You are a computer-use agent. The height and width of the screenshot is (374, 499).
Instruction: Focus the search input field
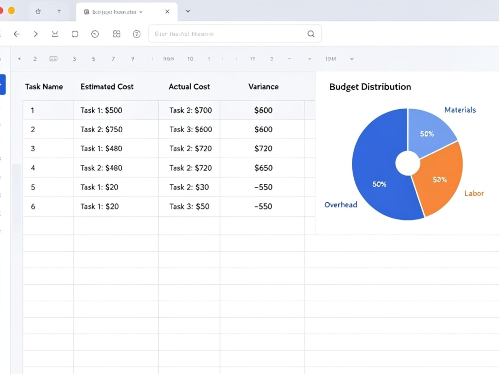coord(235,34)
